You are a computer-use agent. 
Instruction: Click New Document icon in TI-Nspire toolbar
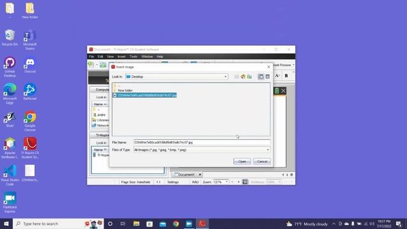[x=91, y=65]
